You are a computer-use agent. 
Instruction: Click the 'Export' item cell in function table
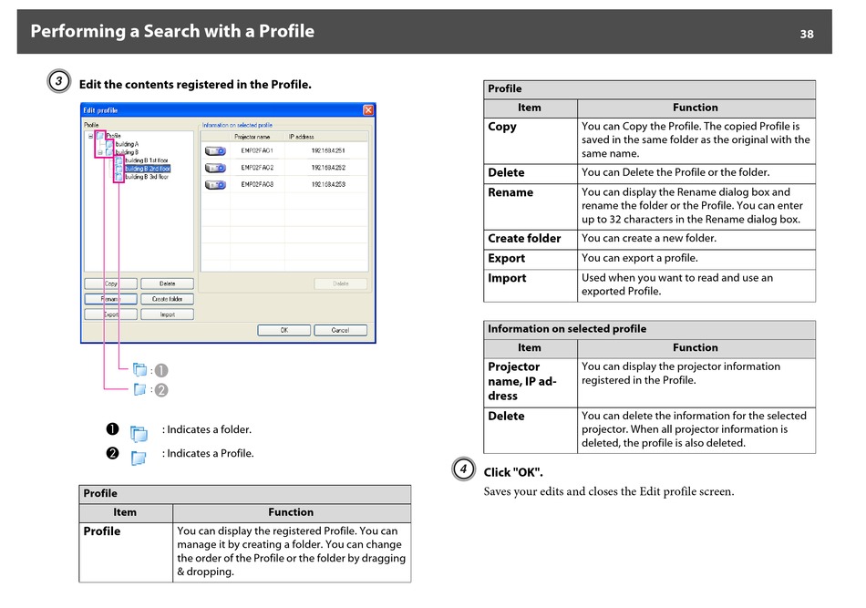(531, 259)
